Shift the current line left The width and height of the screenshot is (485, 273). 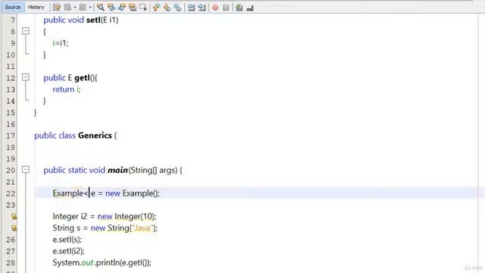pos(191,8)
